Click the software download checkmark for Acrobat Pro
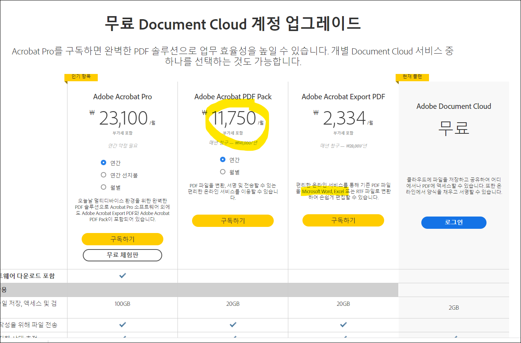Viewport: 521px width, 343px height. pos(122,276)
